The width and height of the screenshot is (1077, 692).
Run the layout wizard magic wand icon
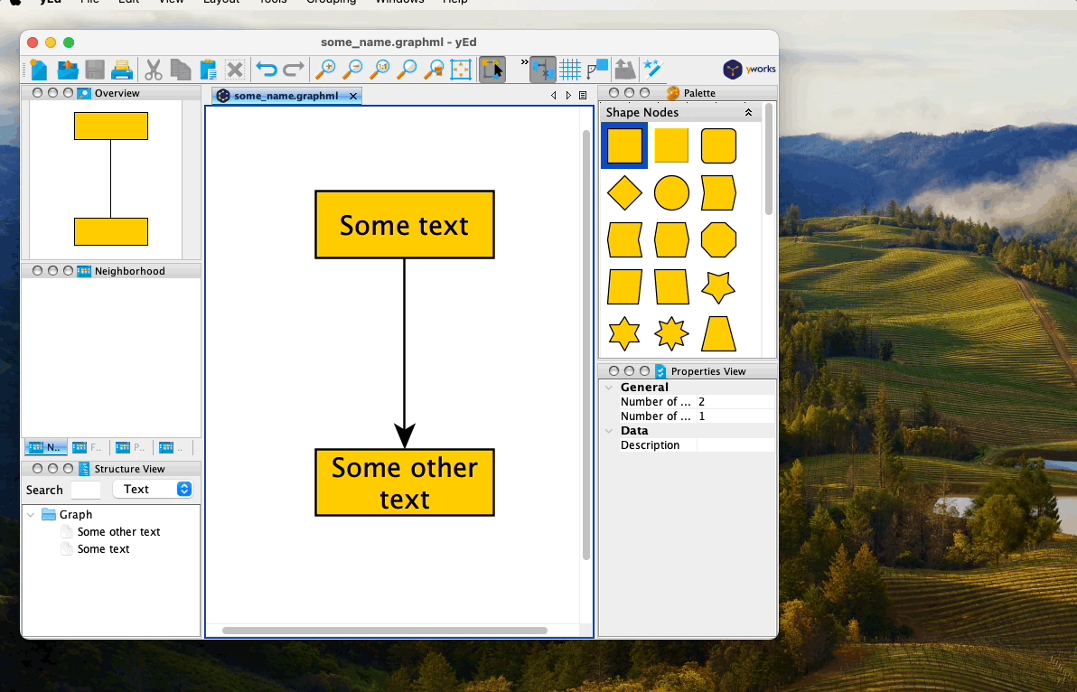[x=652, y=69]
